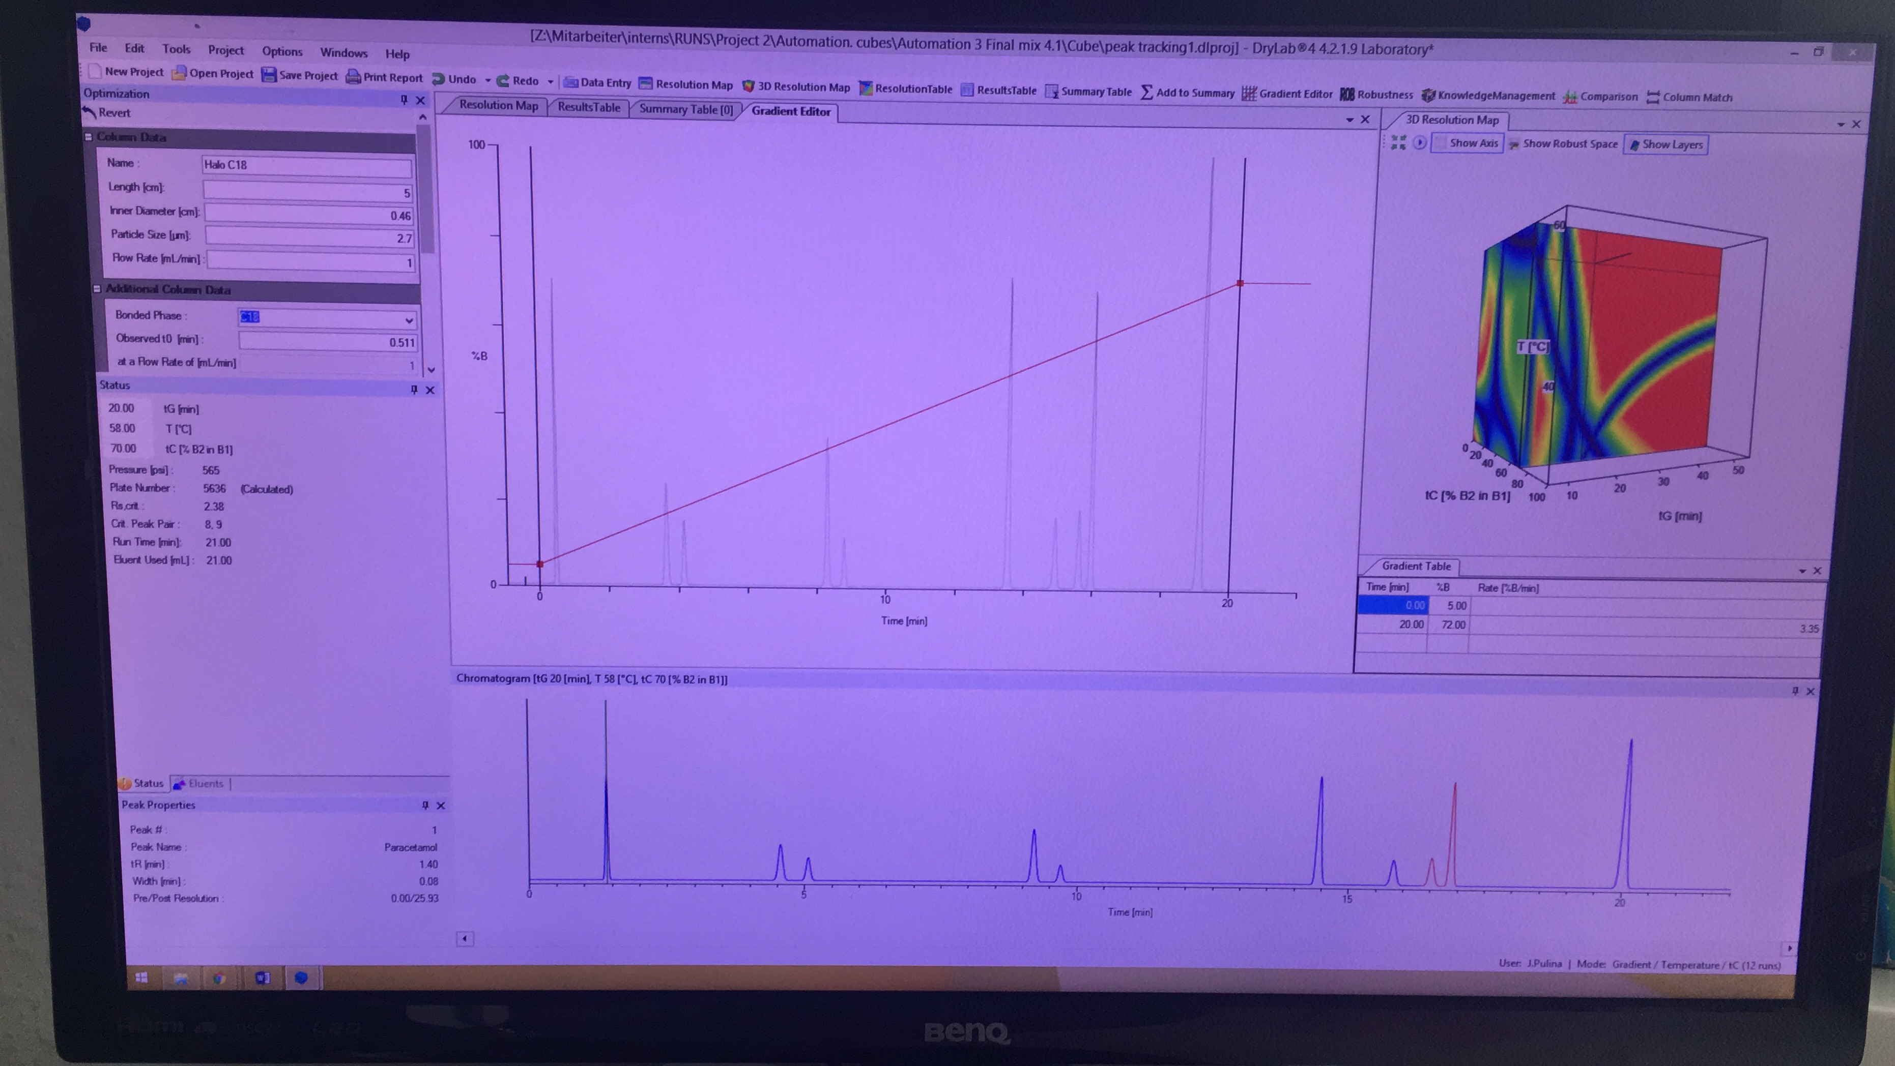The width and height of the screenshot is (1895, 1066).
Task: Click the Length [cm] input field
Action: (308, 192)
